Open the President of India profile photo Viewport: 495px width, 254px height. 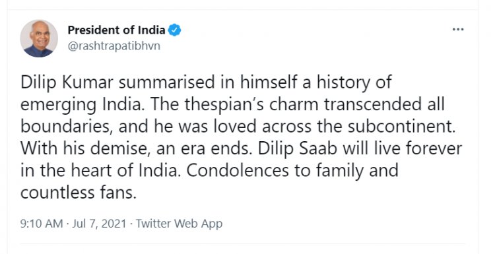39,38
